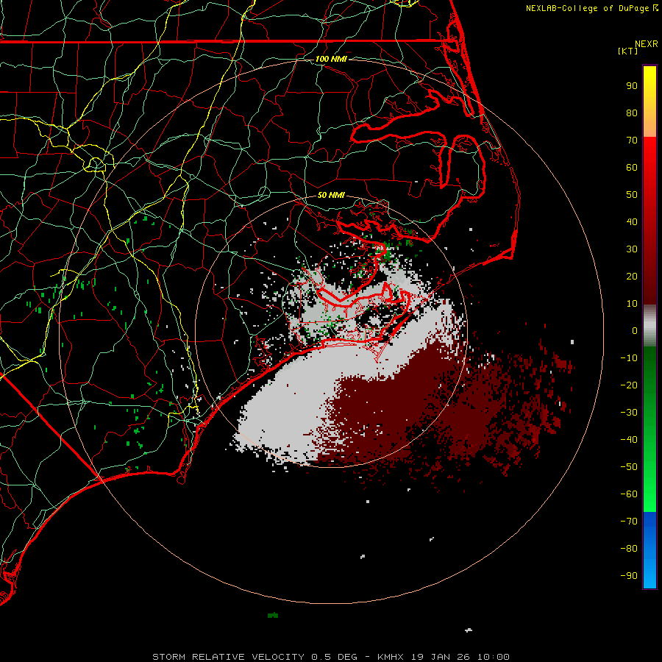Image resolution: width=662 pixels, height=662 pixels.
Task: Click the 60 value on the velocity scale
Action: pyautogui.click(x=632, y=167)
